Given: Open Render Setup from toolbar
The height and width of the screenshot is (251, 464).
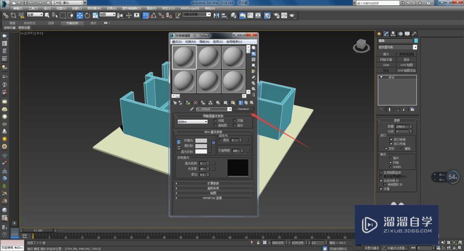Looking at the screenshot, I should pos(277,15).
